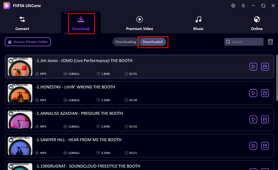This screenshot has height=170, width=278.
Task: Select the Music tab
Action: 198,23
